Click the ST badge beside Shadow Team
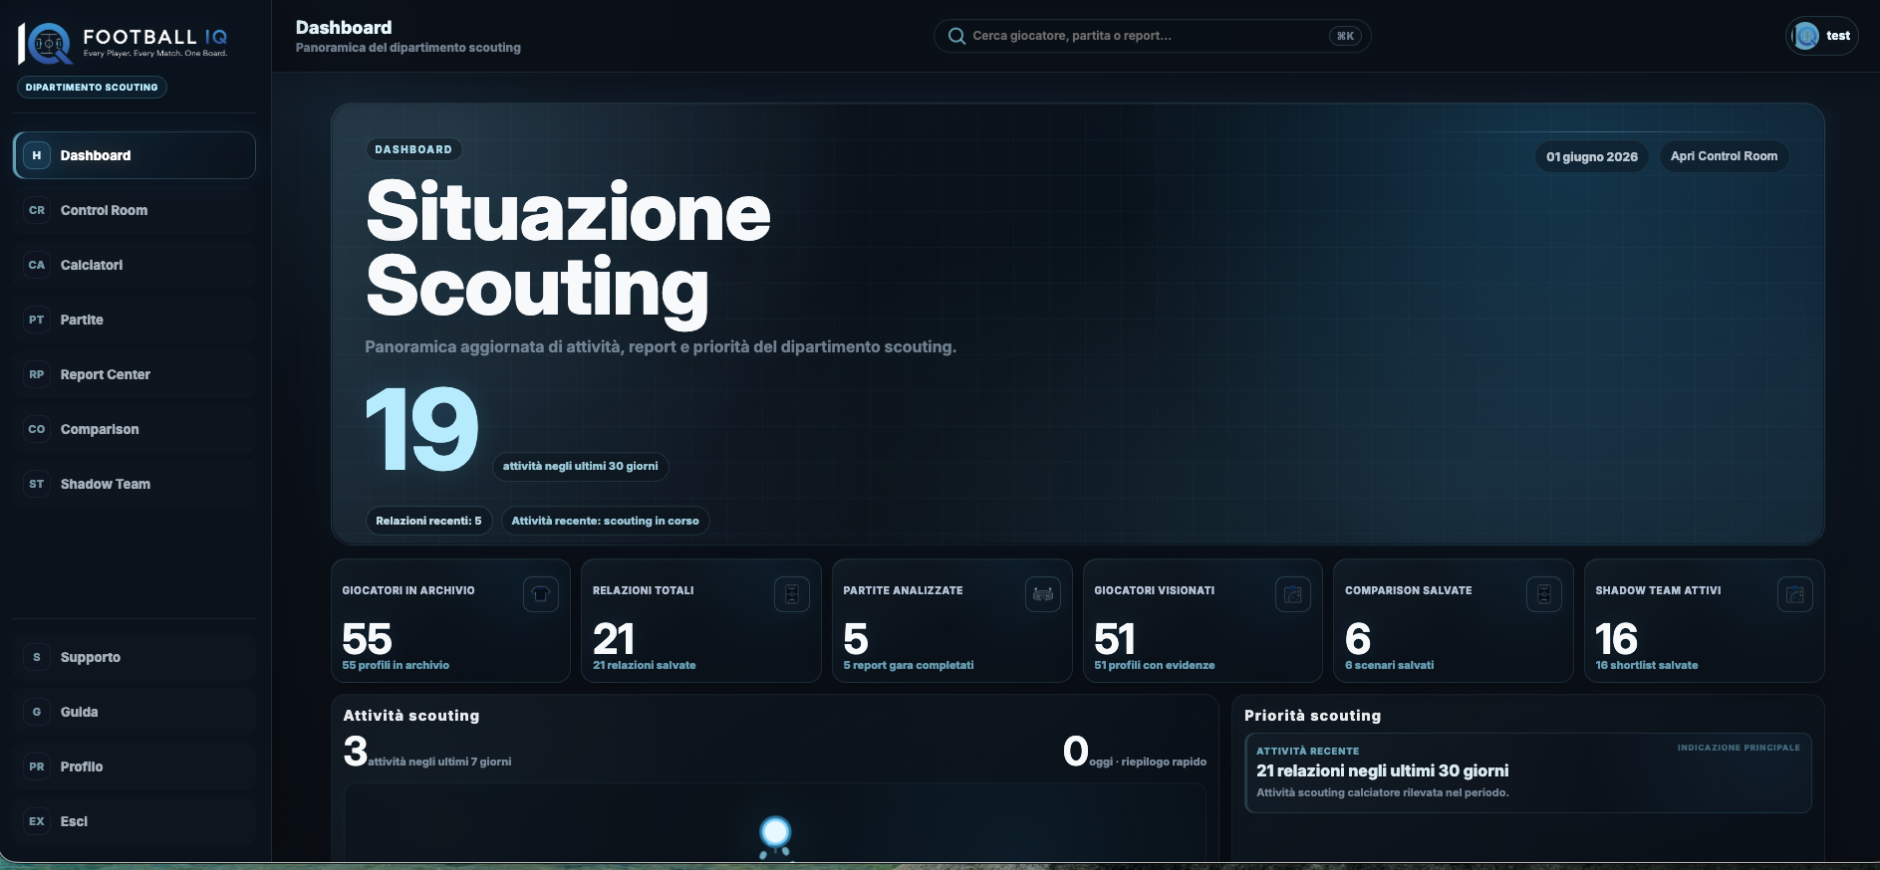The width and height of the screenshot is (1880, 870). click(37, 484)
